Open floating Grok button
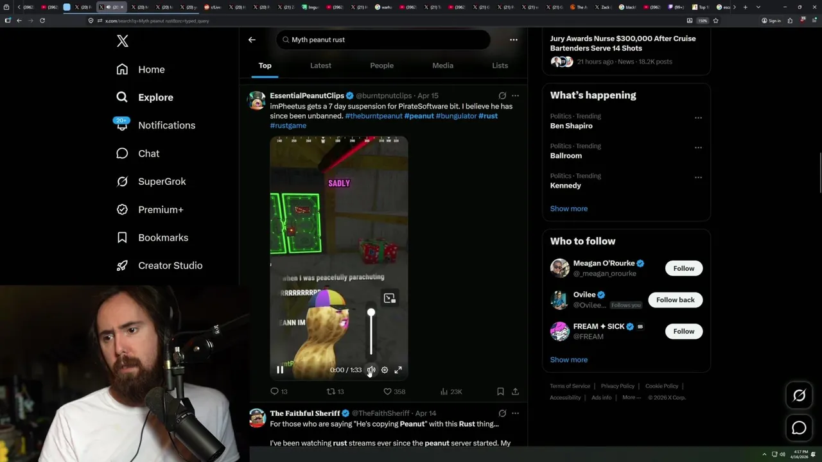 point(799,396)
